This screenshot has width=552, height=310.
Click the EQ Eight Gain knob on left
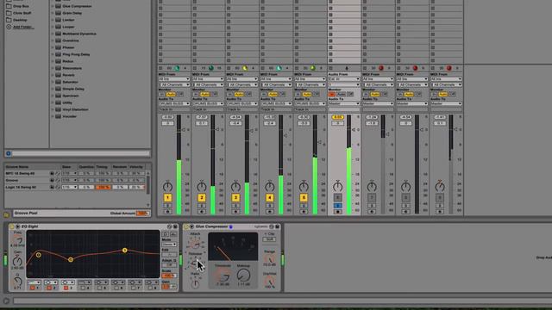coord(17,261)
